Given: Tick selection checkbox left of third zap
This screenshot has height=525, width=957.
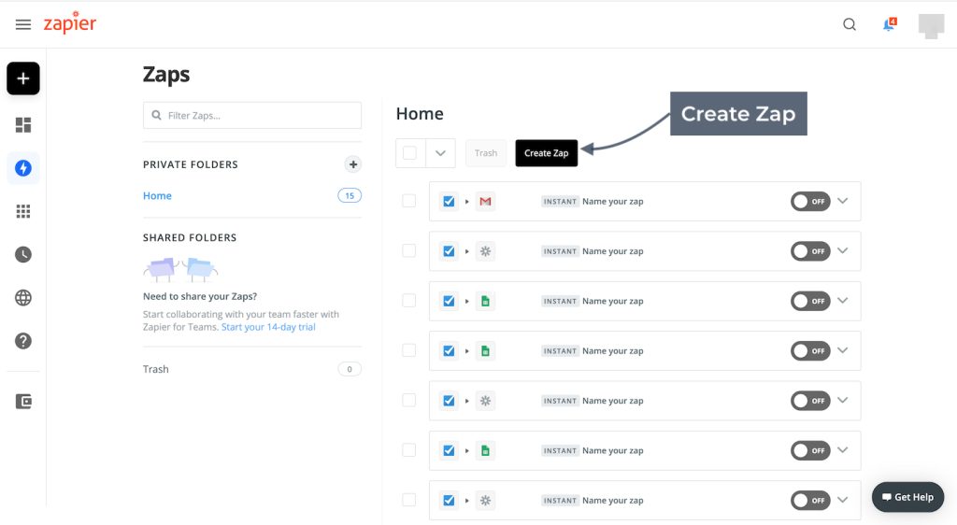Looking at the screenshot, I should (x=409, y=301).
